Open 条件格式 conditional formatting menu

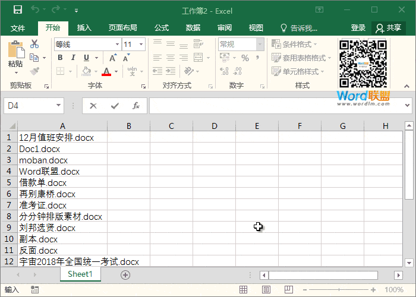pyautogui.click(x=294, y=44)
